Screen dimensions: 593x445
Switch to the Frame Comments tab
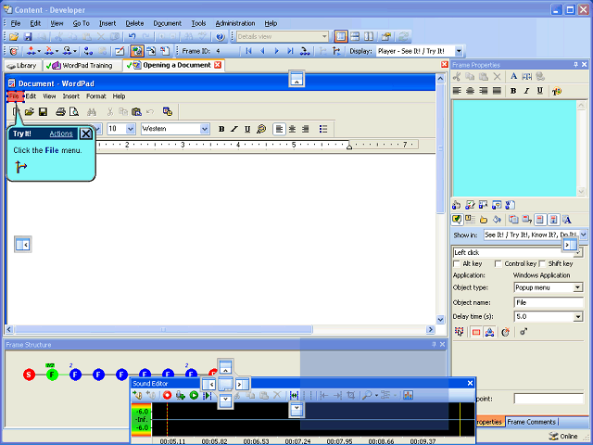[x=531, y=422]
